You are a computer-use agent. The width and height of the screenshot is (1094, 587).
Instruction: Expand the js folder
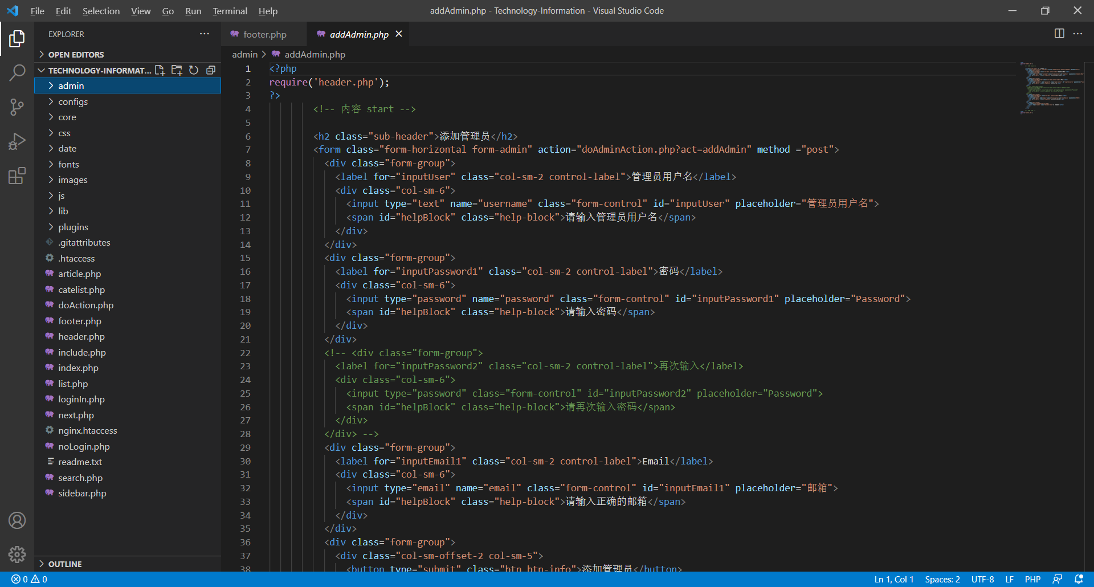click(128, 195)
